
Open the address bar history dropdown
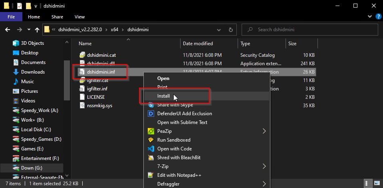click(x=219, y=30)
